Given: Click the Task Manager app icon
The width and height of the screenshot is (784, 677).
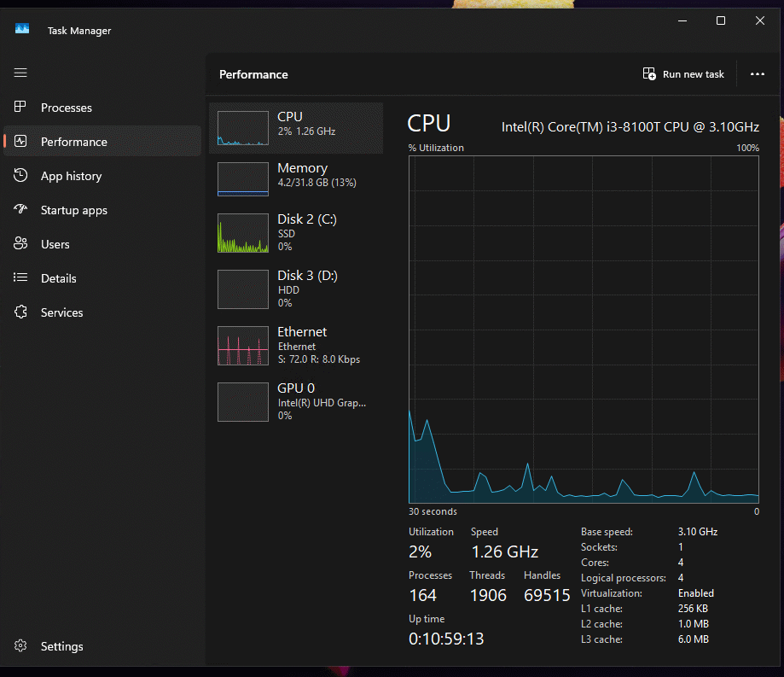Looking at the screenshot, I should pyautogui.click(x=22, y=30).
